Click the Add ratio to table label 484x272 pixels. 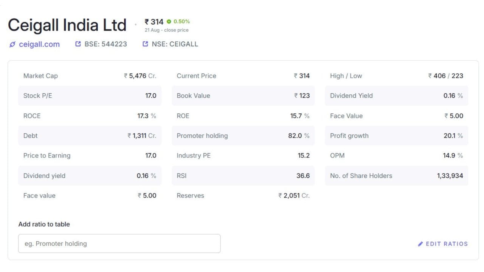point(44,224)
